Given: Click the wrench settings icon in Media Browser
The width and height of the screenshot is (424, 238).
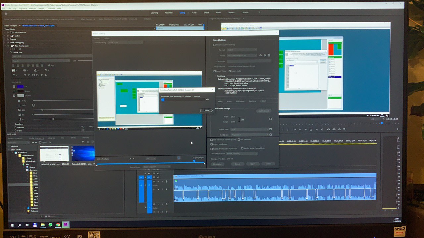Looking at the screenshot, I should point(50,142).
